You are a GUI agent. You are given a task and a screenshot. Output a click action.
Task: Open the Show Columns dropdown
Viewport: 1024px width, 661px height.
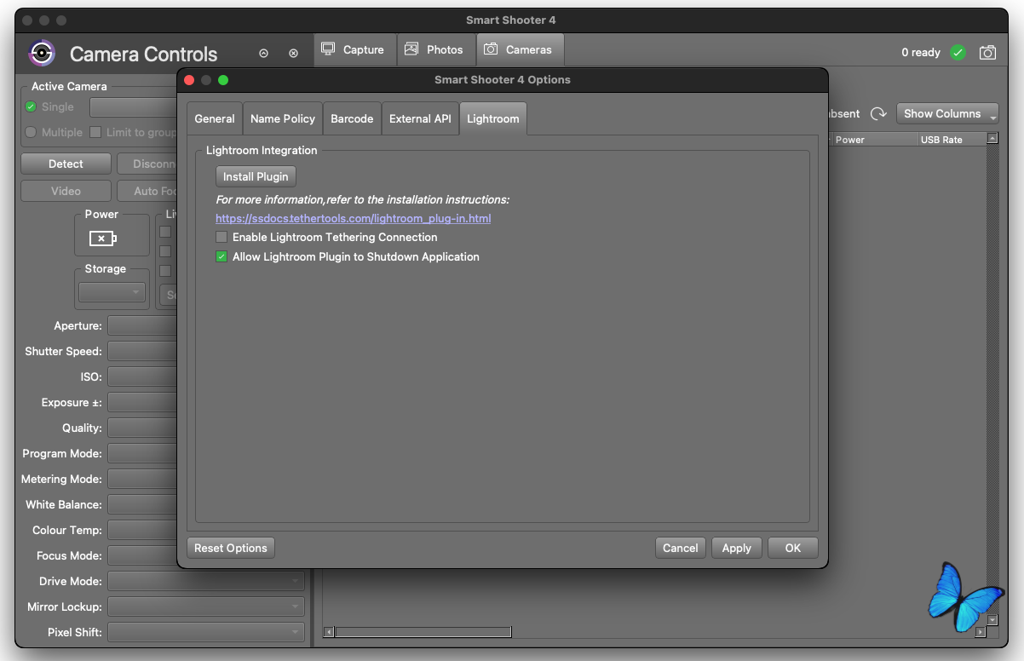tap(947, 113)
